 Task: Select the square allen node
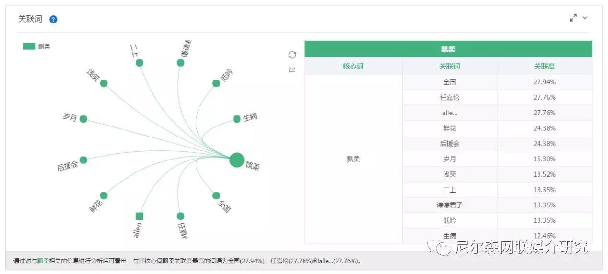coord(140,216)
